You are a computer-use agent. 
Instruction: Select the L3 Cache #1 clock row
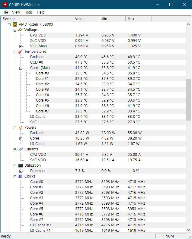pyautogui.click(x=108, y=231)
